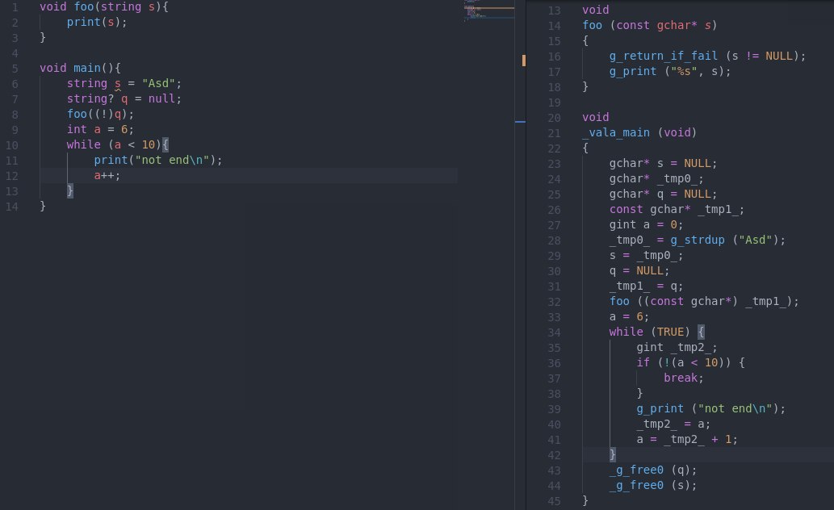Viewport: 834px width, 510px height.
Task: Click the 'a = _tmp2_ + 1;' line
Action: coord(687,441)
